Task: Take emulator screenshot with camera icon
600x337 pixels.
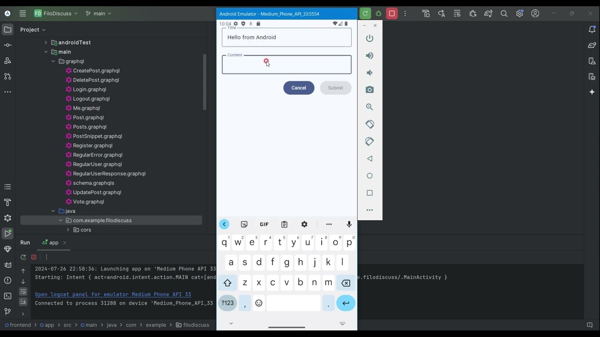Action: coord(370,90)
